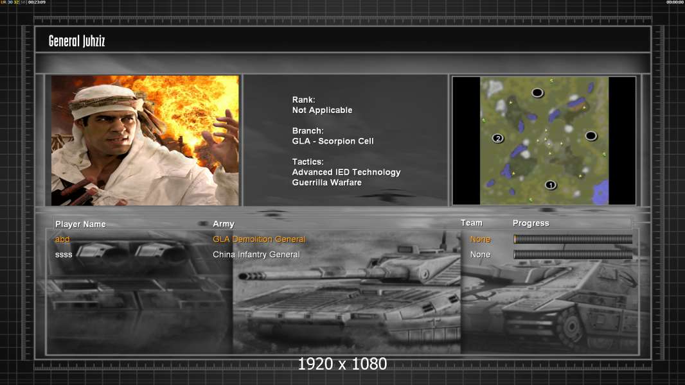Image resolution: width=685 pixels, height=385 pixels.
Task: Click the loading progress bar for player ssss
Action: tap(573, 255)
